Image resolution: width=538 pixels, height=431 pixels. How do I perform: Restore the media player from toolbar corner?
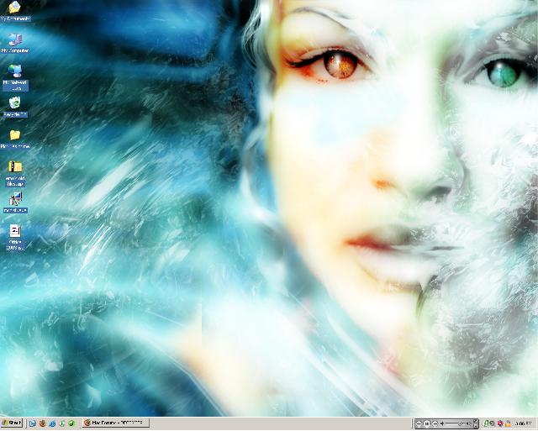coord(476,426)
